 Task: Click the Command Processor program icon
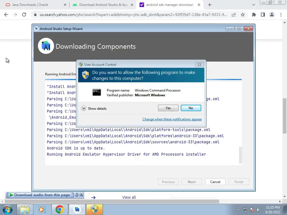[97, 92]
